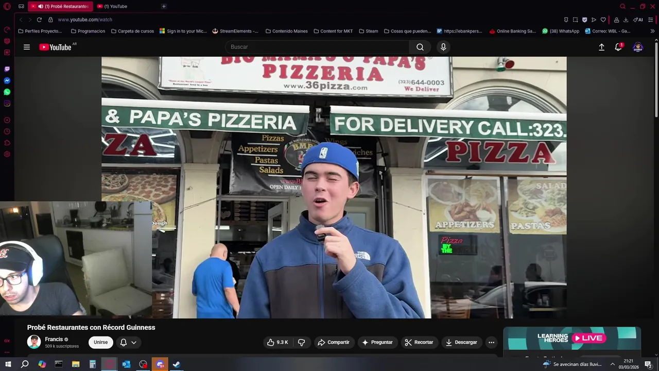
Task: Open Carpeta de cursos bookmark folder
Action: 132,31
